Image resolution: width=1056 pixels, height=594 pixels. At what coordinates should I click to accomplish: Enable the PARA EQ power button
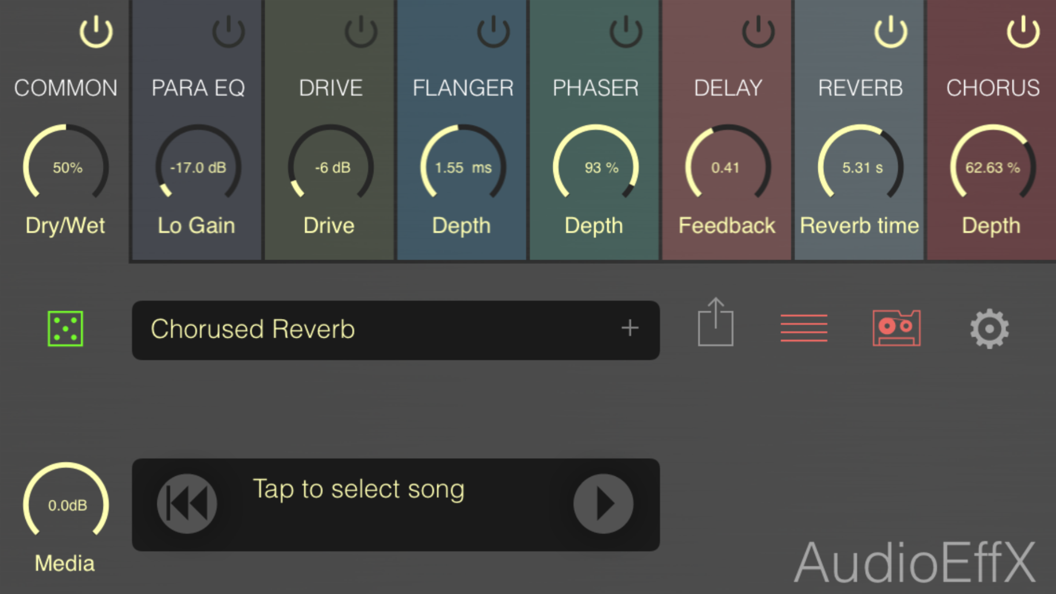[229, 32]
